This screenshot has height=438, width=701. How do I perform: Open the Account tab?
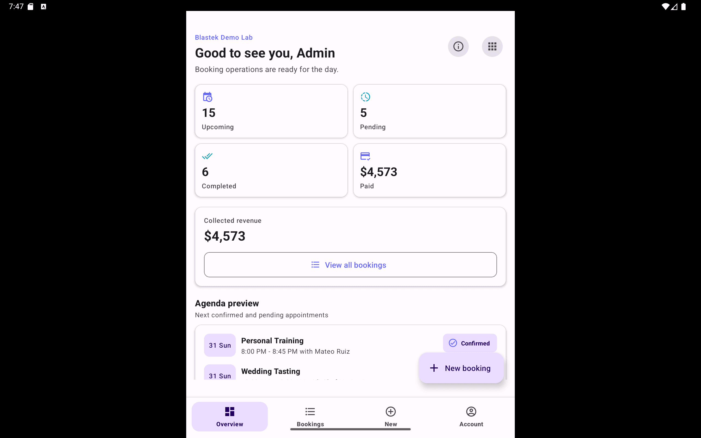[471, 417]
